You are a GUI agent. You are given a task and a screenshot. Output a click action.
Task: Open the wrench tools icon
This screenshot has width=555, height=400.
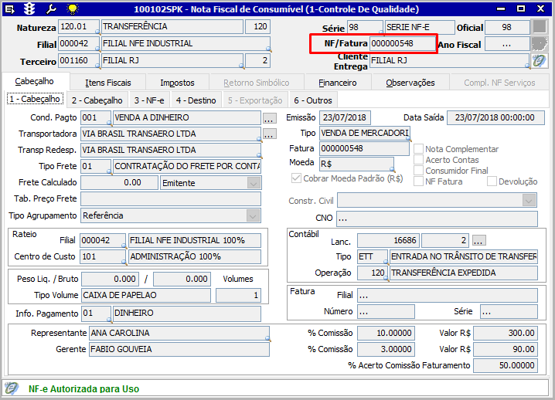pos(51,9)
